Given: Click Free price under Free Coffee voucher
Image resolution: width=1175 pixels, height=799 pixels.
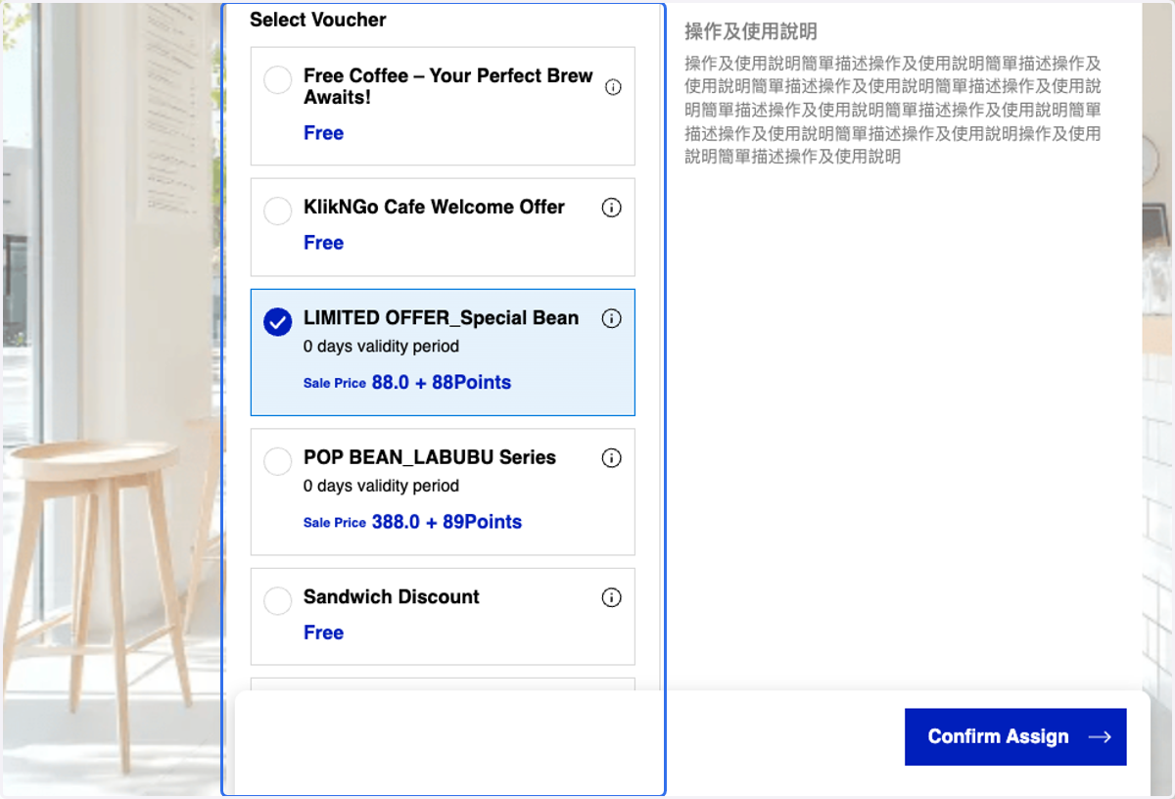Looking at the screenshot, I should click(323, 133).
